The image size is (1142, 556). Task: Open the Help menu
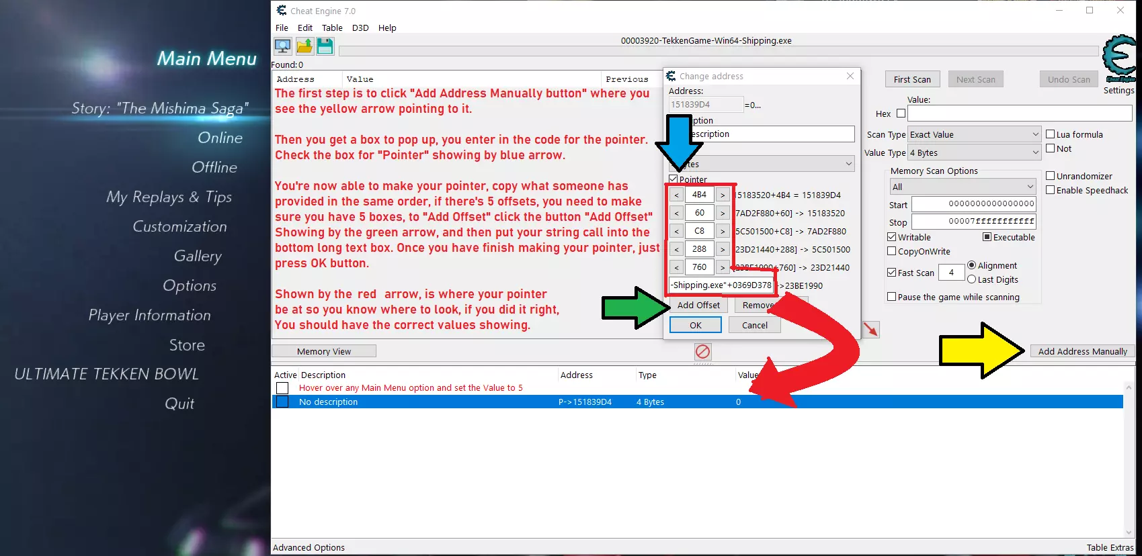click(x=387, y=28)
